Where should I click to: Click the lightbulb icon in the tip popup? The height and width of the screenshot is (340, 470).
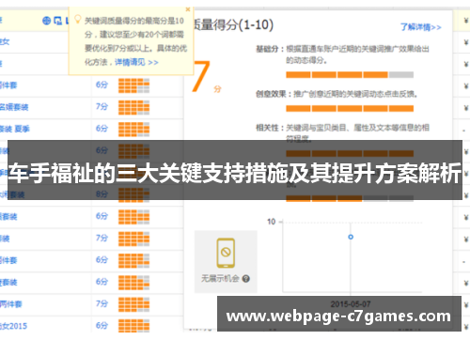[77, 19]
